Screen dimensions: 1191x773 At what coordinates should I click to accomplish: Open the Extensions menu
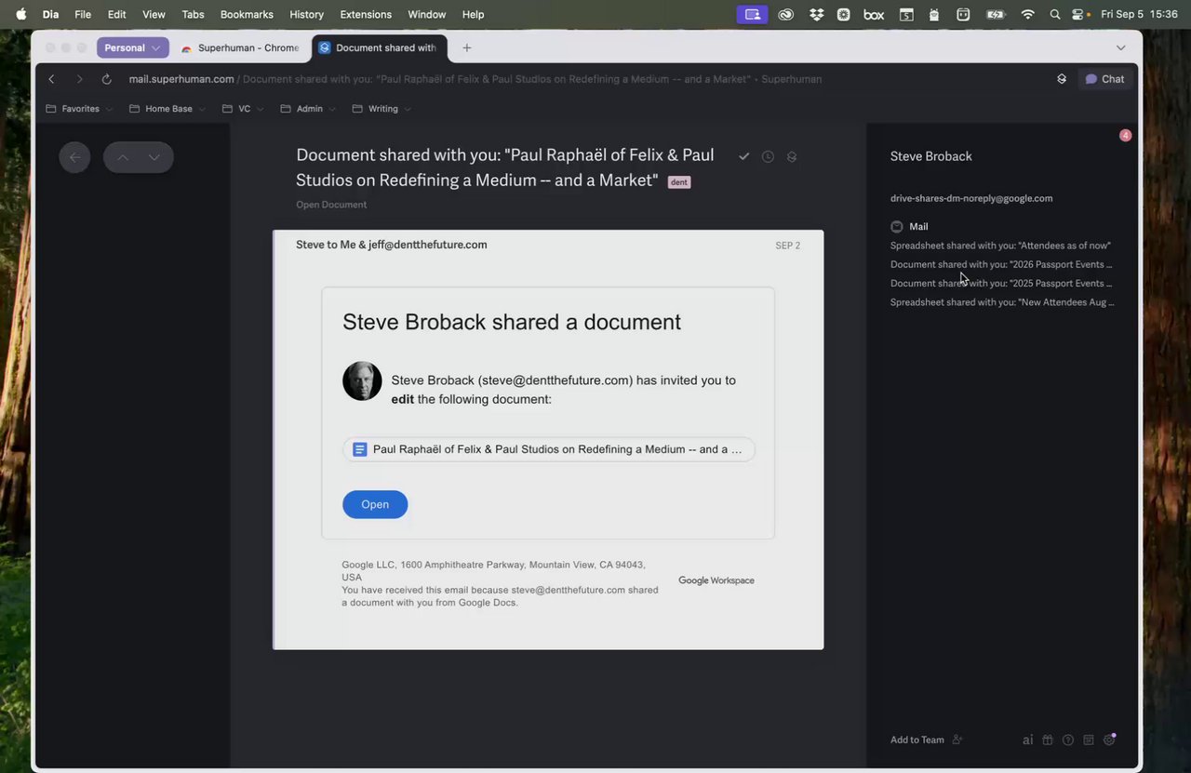pyautogui.click(x=366, y=14)
